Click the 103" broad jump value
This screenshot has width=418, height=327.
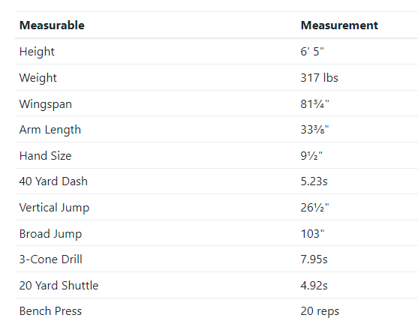coord(312,234)
